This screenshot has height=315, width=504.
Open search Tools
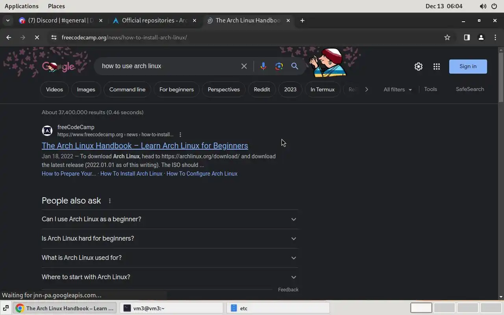430,89
